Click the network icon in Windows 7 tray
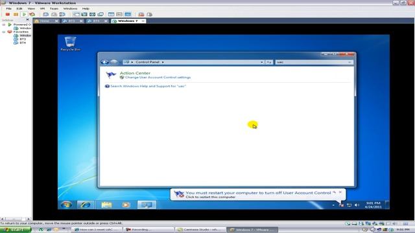This screenshot has width=415, height=233. click(349, 205)
